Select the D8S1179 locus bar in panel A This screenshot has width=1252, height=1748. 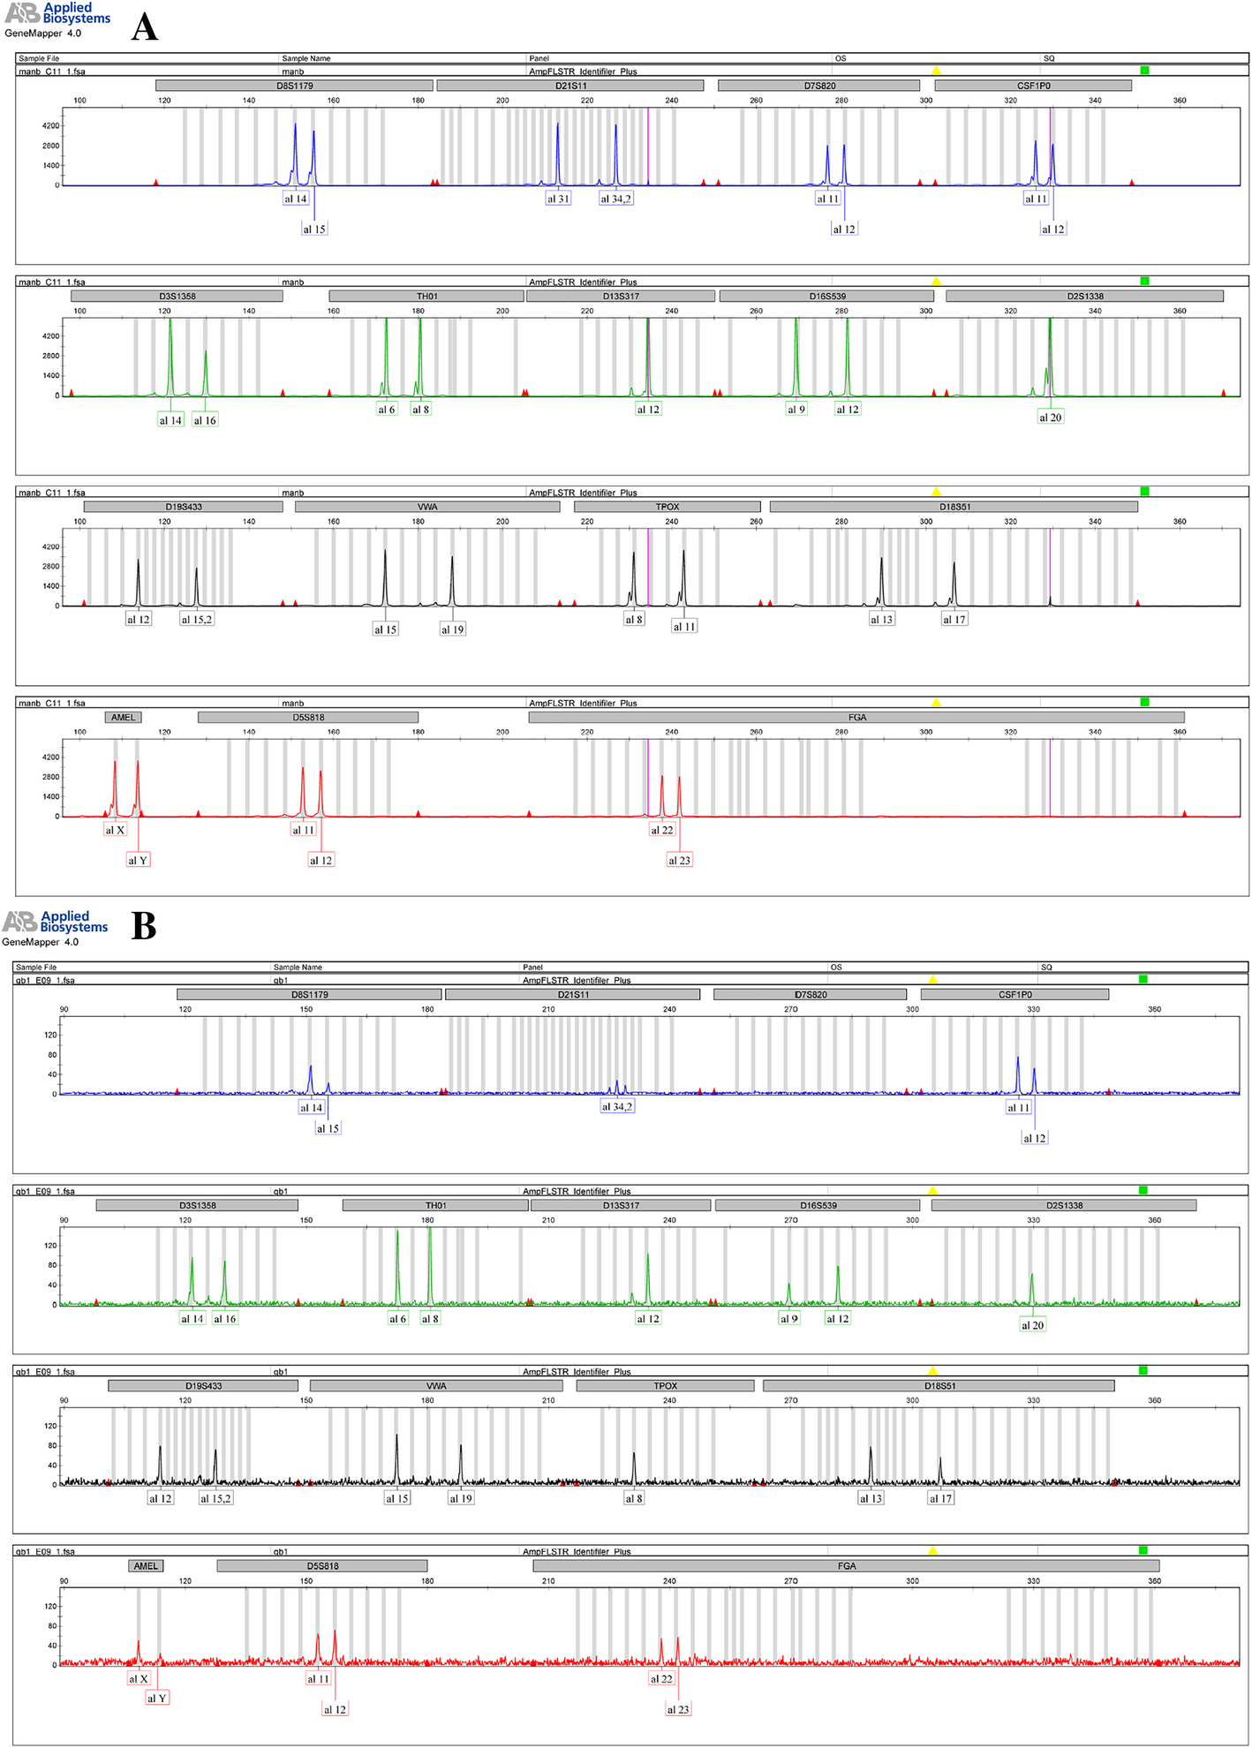294,86
